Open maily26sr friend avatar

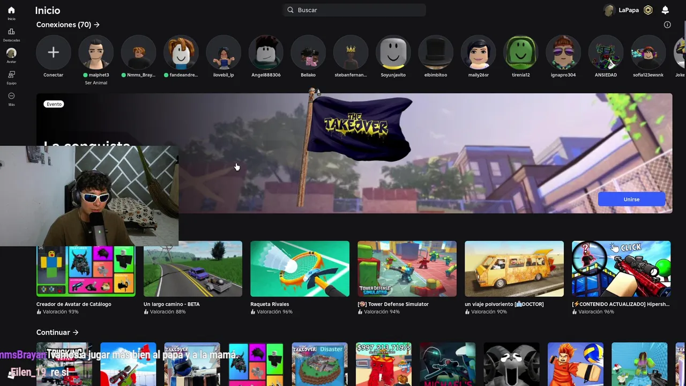pos(478,53)
